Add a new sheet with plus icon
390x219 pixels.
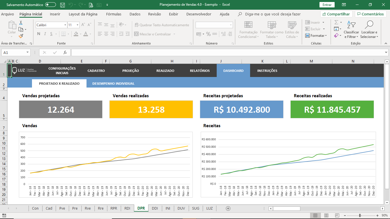tap(228, 208)
